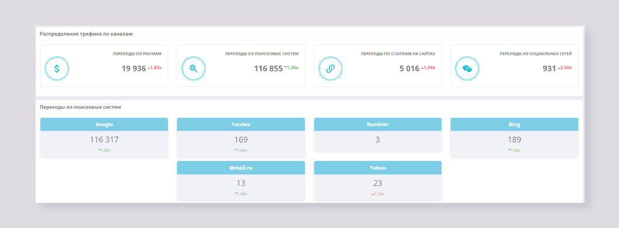This screenshot has height=228, width=619.
Task: Click the section heading Переходы из поисковых систем
Action: click(81, 107)
